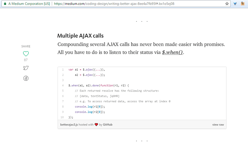The width and height of the screenshot is (248, 147).
Task: Bookmark this page with the star icon
Action: coord(227,4)
